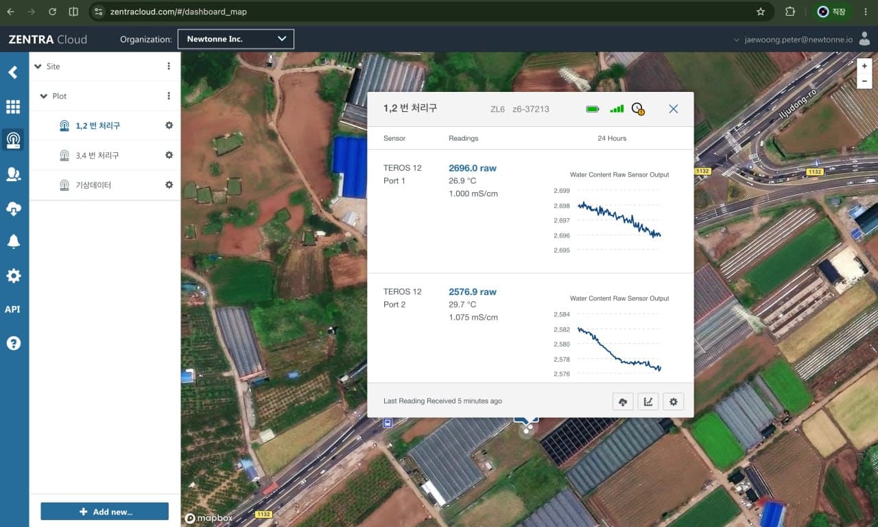This screenshot has width=878, height=527.
Task: Collapse the Plot tree node
Action: click(45, 96)
